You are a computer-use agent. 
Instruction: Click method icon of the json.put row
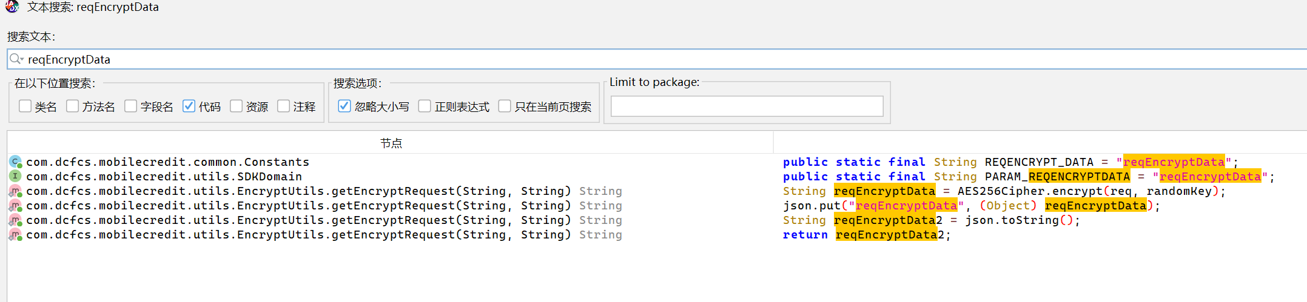coord(15,206)
